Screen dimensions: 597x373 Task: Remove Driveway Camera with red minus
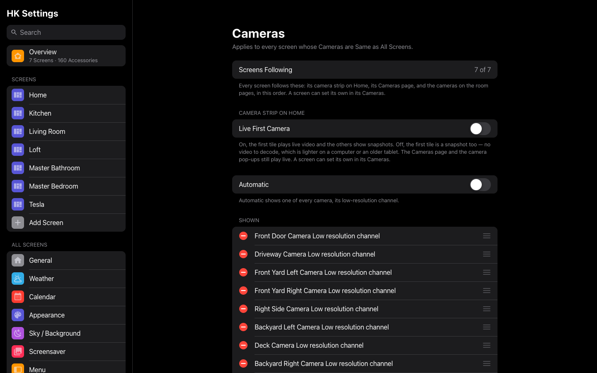(x=243, y=254)
